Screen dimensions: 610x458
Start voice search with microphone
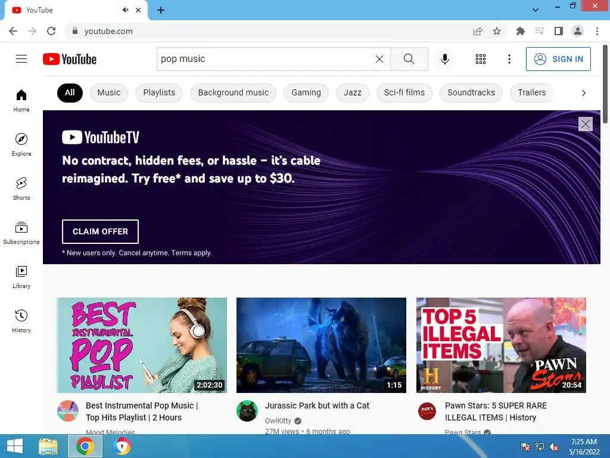444,59
